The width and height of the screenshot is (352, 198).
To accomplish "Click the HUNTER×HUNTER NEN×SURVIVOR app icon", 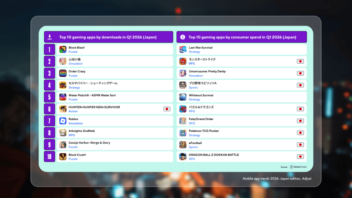I will coord(63,109).
